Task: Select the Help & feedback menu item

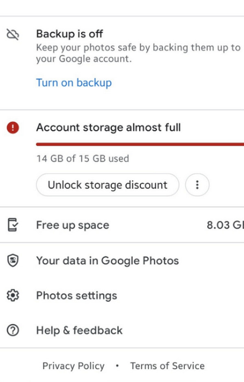Action: tap(79, 330)
